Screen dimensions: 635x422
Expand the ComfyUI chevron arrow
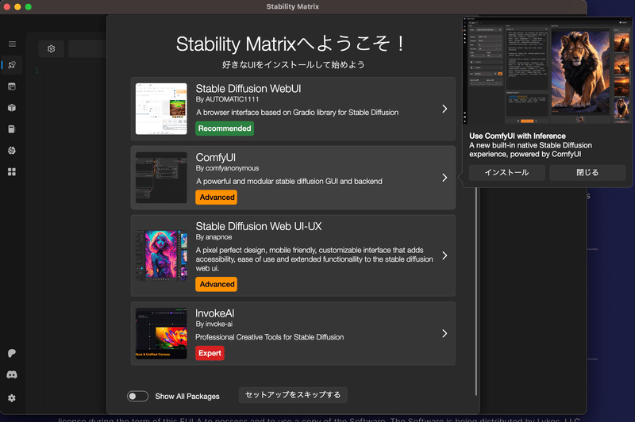[x=444, y=178]
